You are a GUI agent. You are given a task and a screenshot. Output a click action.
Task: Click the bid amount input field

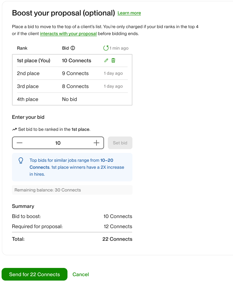(x=58, y=143)
